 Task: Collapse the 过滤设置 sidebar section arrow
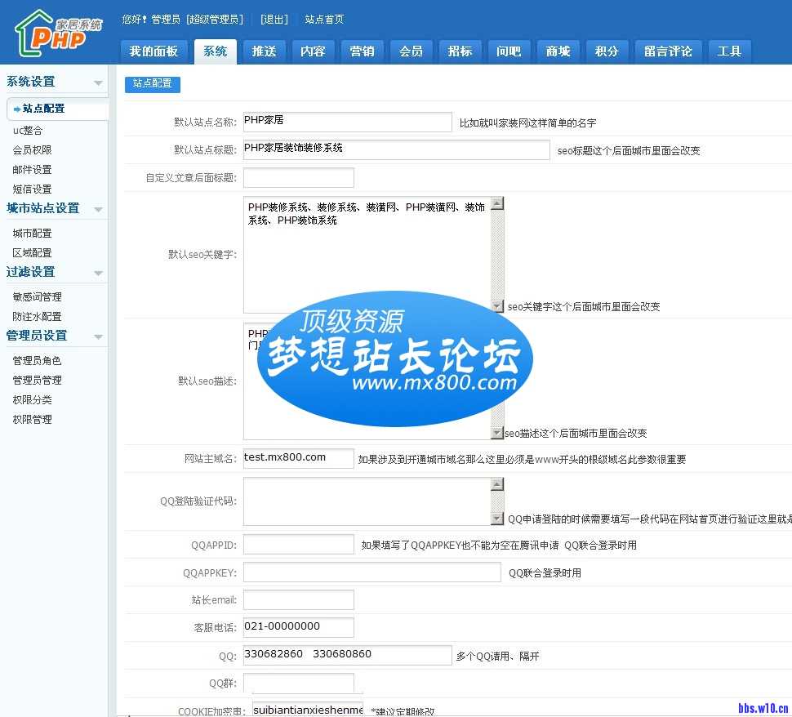click(x=98, y=274)
